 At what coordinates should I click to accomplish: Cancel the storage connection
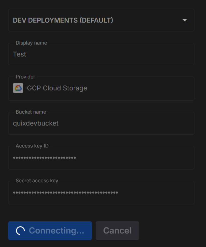click(117, 231)
